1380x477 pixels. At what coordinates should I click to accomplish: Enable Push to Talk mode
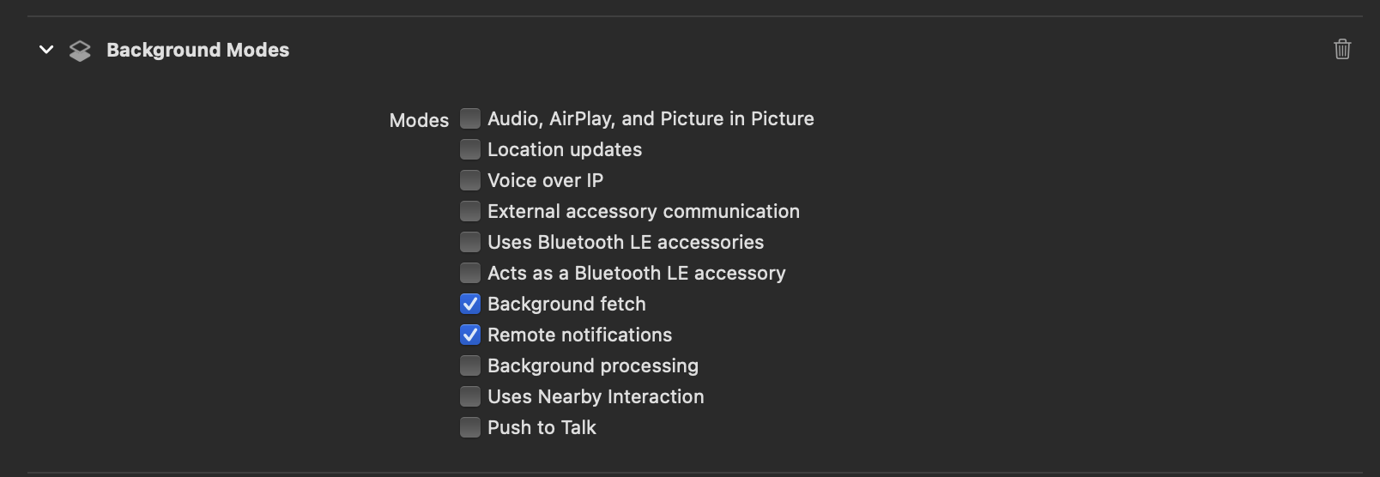point(470,427)
